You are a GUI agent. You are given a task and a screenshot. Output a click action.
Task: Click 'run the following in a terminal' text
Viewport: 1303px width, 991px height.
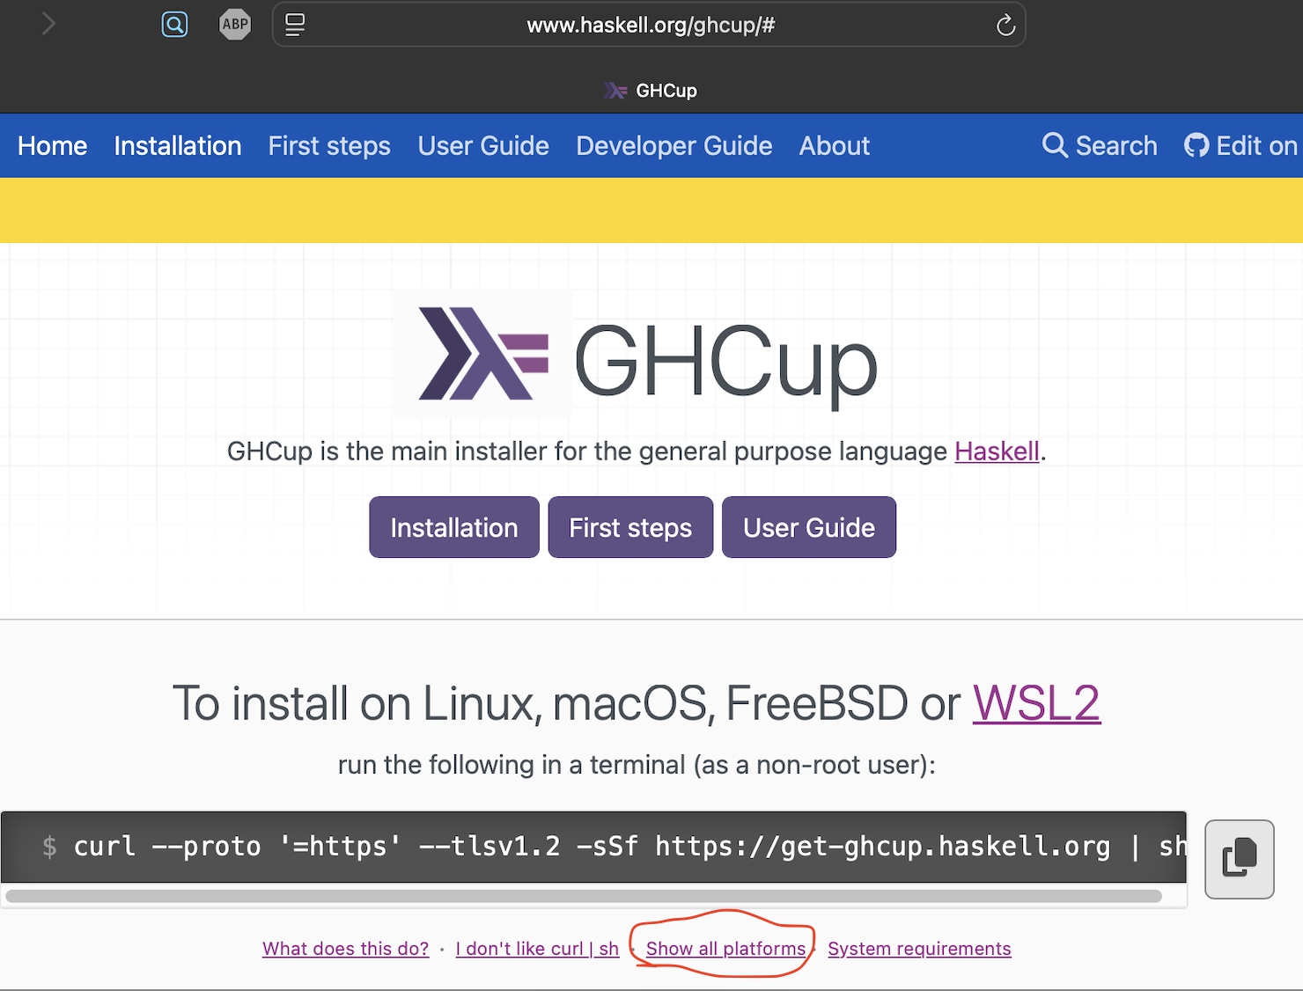(637, 765)
